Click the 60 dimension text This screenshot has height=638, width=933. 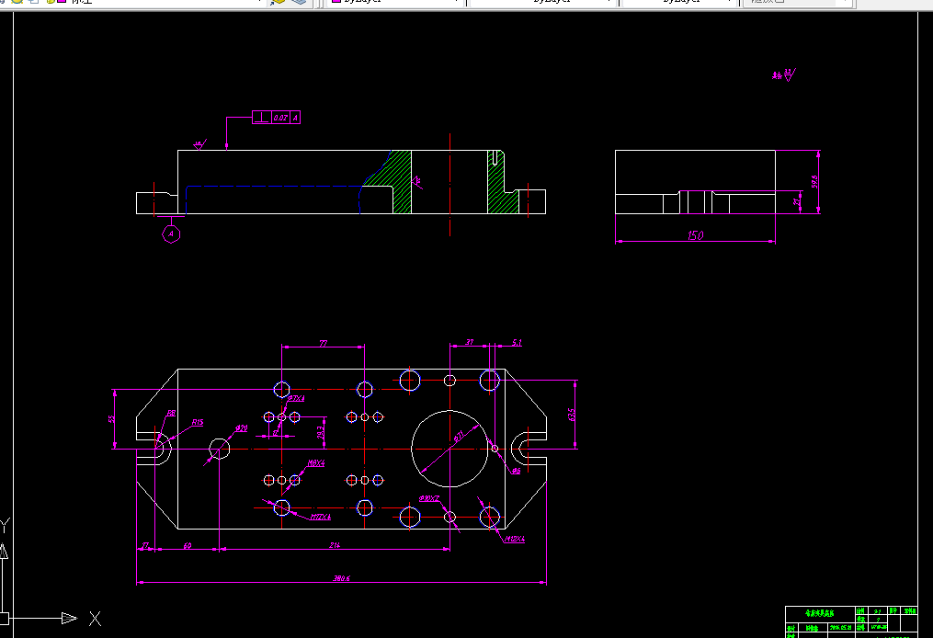tap(188, 545)
